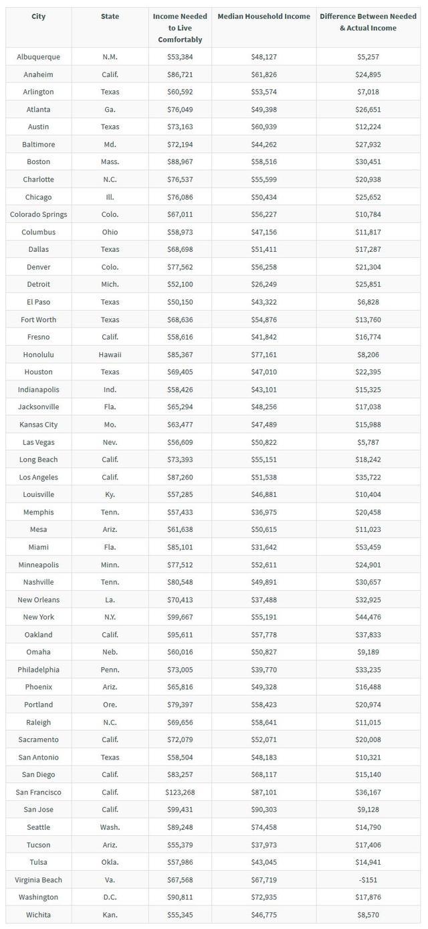Click the Colorado Springs city cell
This screenshot has height=929, width=428.
38,214
